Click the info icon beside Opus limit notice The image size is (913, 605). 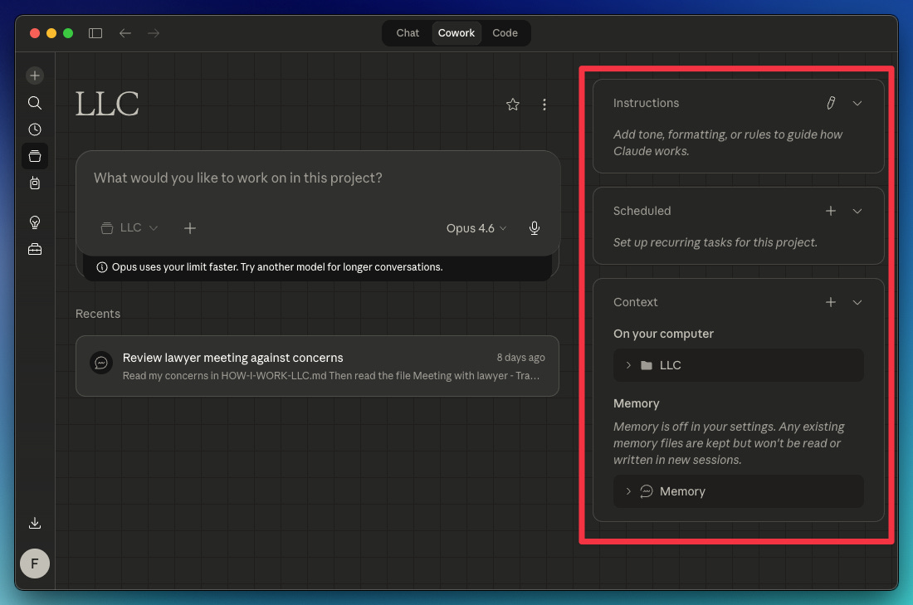[102, 267]
